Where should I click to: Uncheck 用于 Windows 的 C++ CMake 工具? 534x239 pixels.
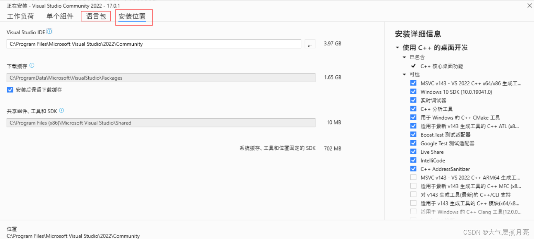click(413, 117)
